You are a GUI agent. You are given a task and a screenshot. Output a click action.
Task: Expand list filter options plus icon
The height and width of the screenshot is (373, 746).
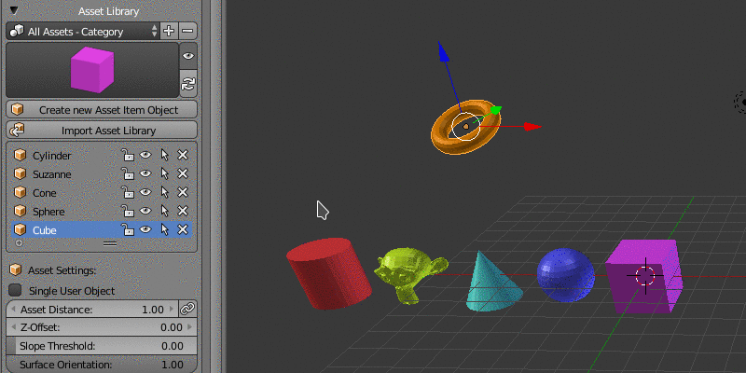pyautogui.click(x=19, y=243)
